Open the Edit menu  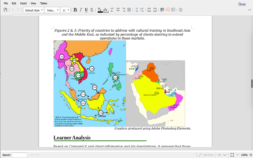14,3
